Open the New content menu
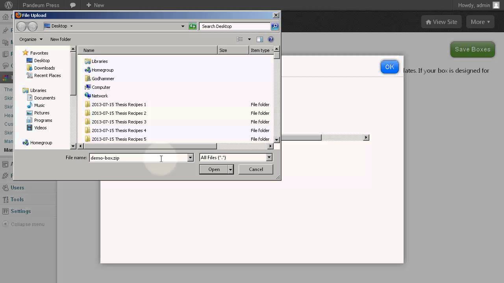Image resolution: width=504 pixels, height=283 pixels. pos(95,5)
